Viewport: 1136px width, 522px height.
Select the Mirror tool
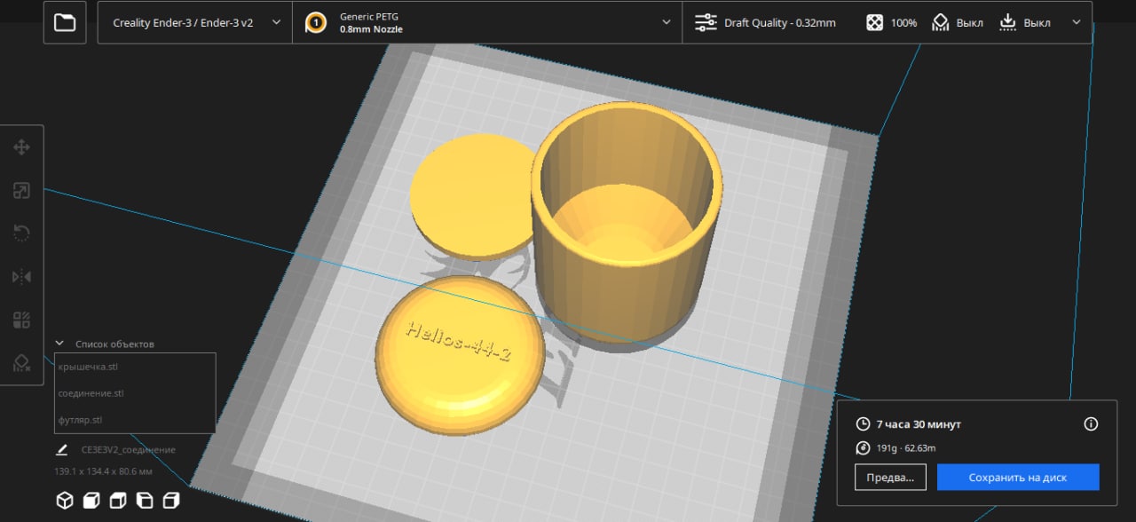pos(22,277)
